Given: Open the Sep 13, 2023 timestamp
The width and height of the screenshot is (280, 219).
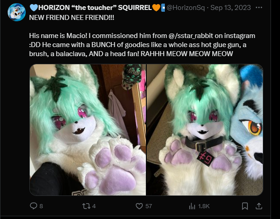Looking at the screenshot, I should [230, 8].
